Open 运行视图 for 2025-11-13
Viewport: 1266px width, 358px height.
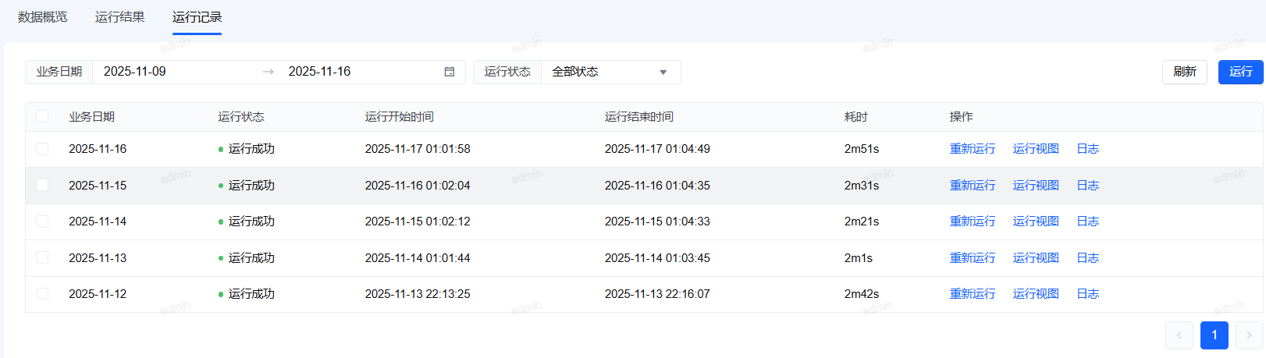click(1036, 258)
